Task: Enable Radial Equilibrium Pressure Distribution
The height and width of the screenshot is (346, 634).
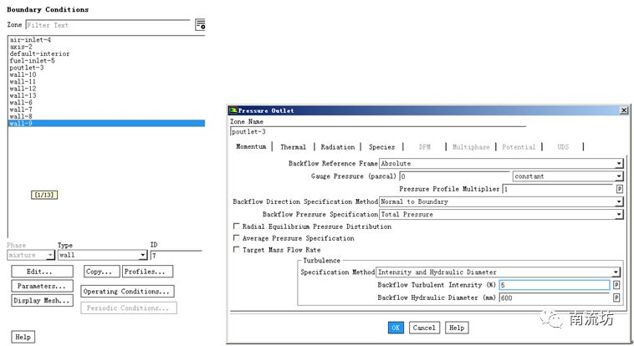Action: click(236, 226)
